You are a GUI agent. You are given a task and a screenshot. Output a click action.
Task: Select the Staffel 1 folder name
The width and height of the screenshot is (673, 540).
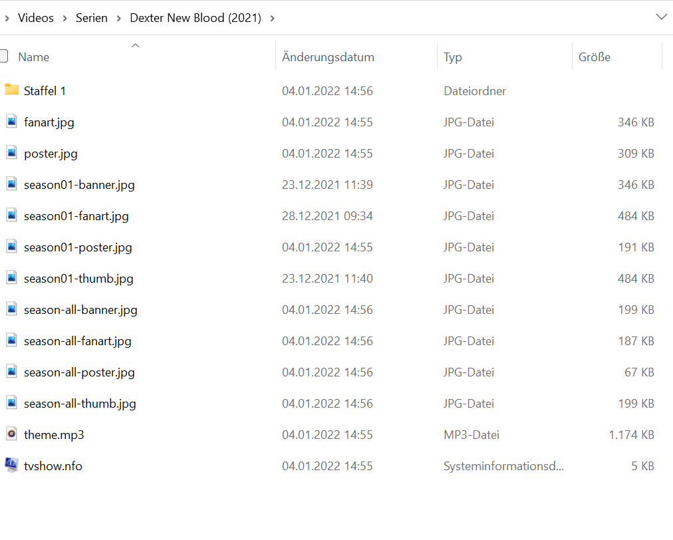[x=45, y=91]
